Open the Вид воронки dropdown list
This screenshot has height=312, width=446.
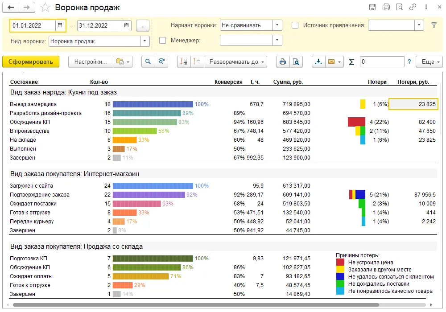[145, 41]
